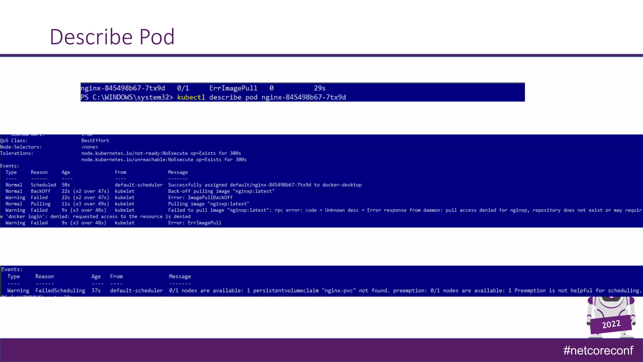Click the 'Error: ErrImagePull' message
Screen dimensions: 643x362
(195, 222)
